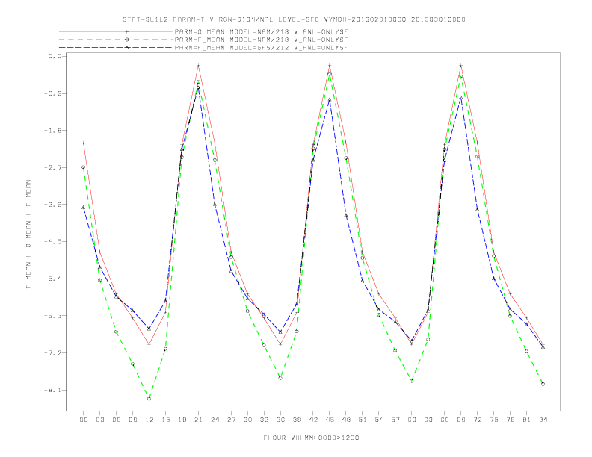This screenshot has width=592, height=457.
Task: Click the green circle data point at hour 12
Action: (x=149, y=398)
